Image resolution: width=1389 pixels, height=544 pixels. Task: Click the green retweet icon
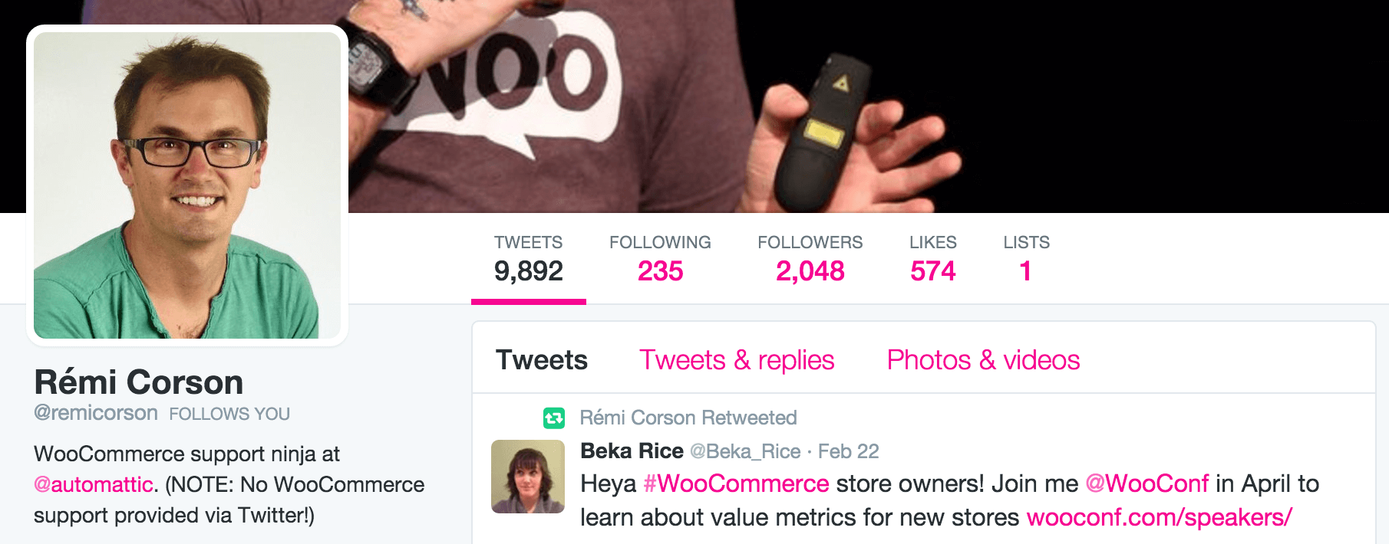[x=553, y=418]
